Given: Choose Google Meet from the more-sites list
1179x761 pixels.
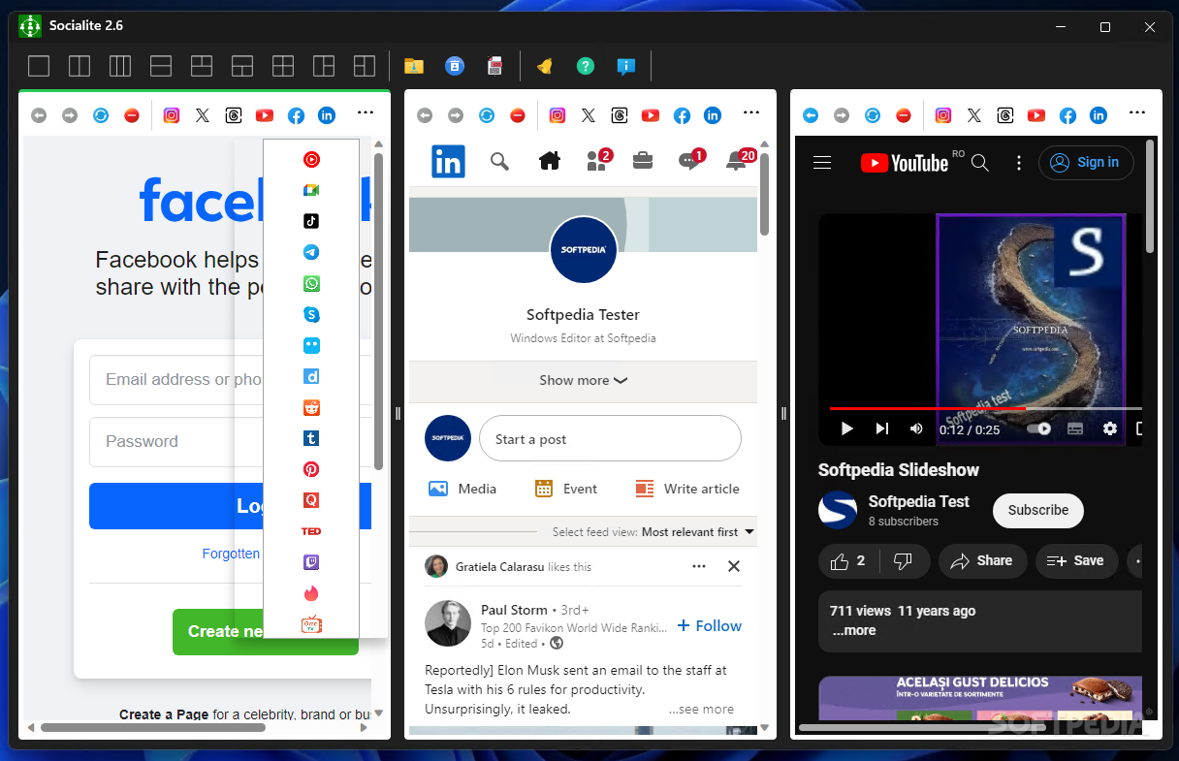Looking at the screenshot, I should click(311, 190).
